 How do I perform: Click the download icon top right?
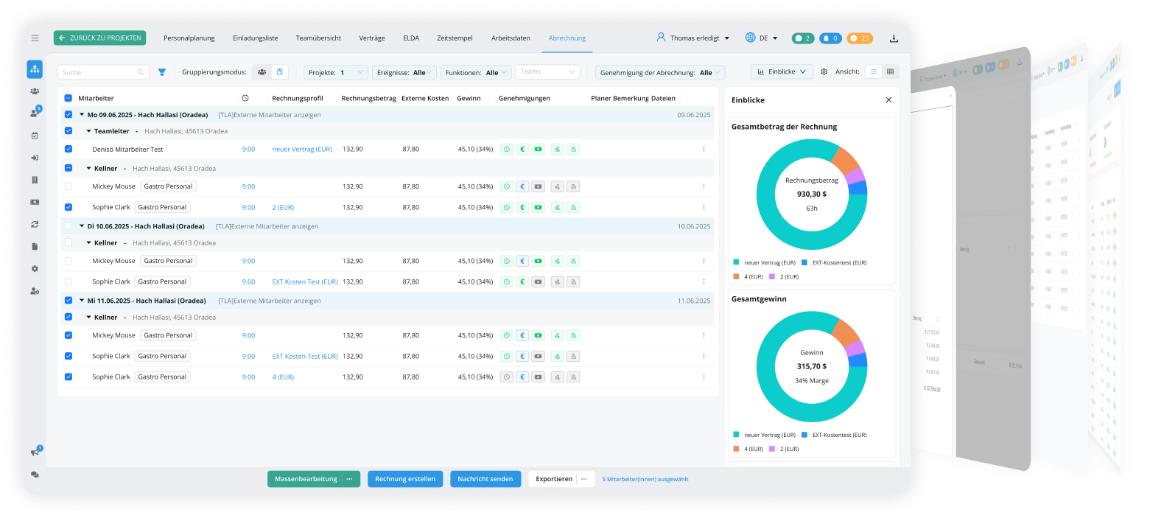pos(894,38)
